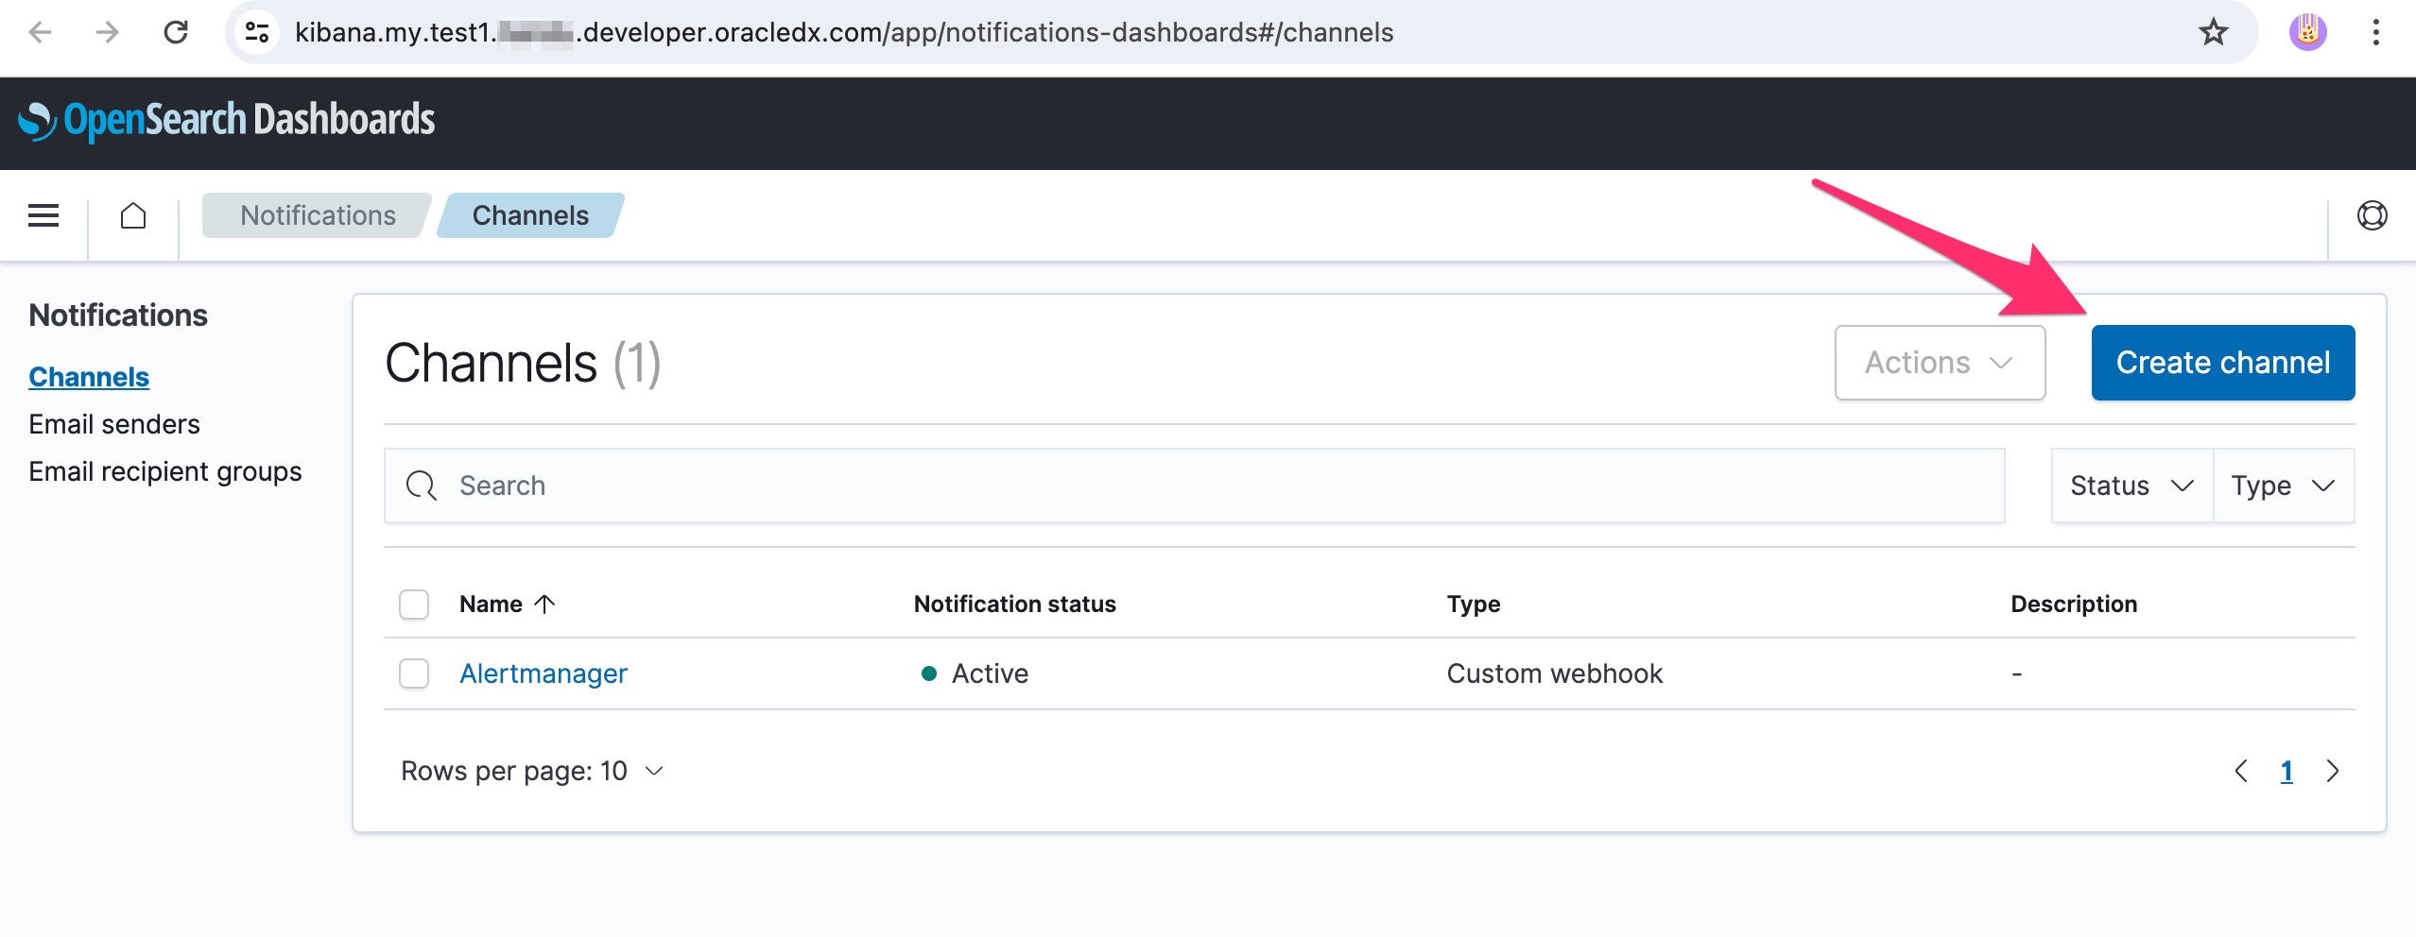Open the Alertmanager channel link

(544, 673)
